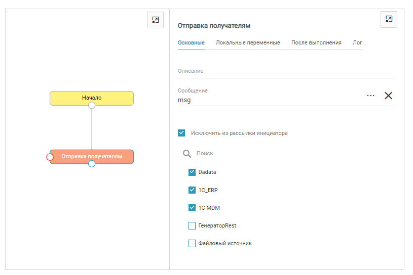Click into the Описание field
The width and height of the screenshot is (413, 275).
click(x=287, y=71)
